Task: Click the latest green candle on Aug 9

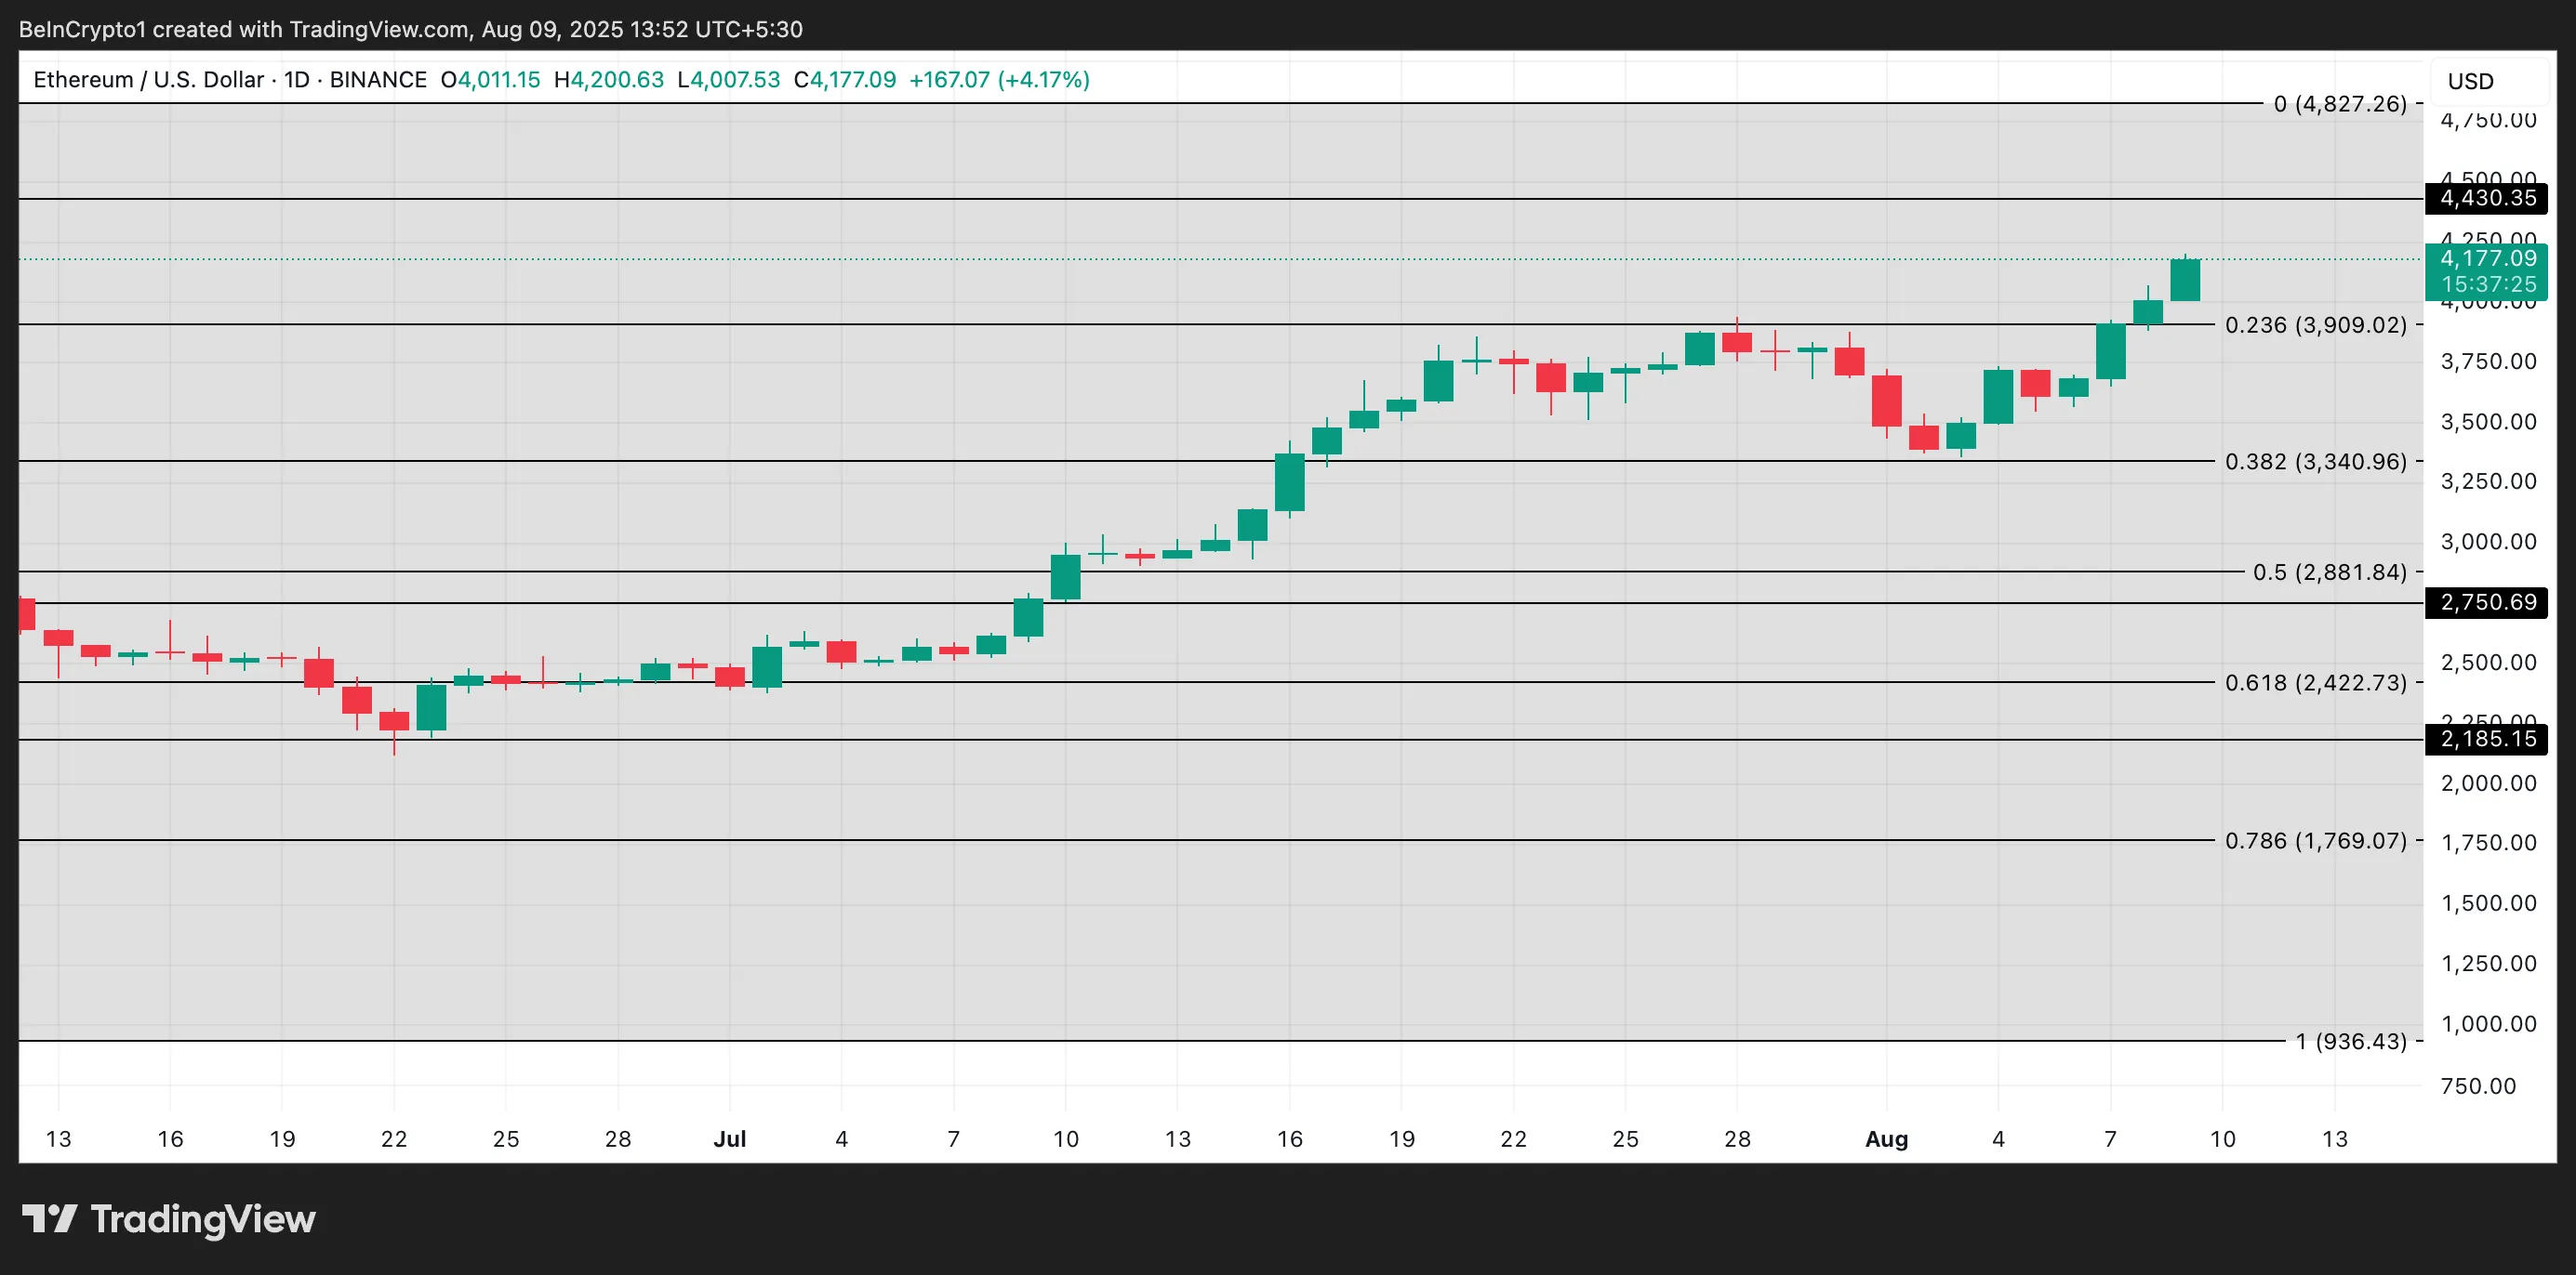Action: pyautogui.click(x=2185, y=280)
